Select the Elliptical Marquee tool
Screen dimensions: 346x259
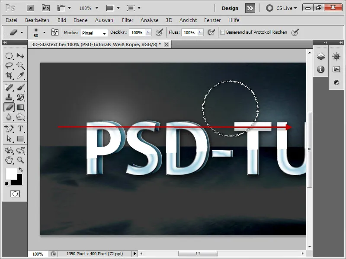pyautogui.click(x=9, y=56)
